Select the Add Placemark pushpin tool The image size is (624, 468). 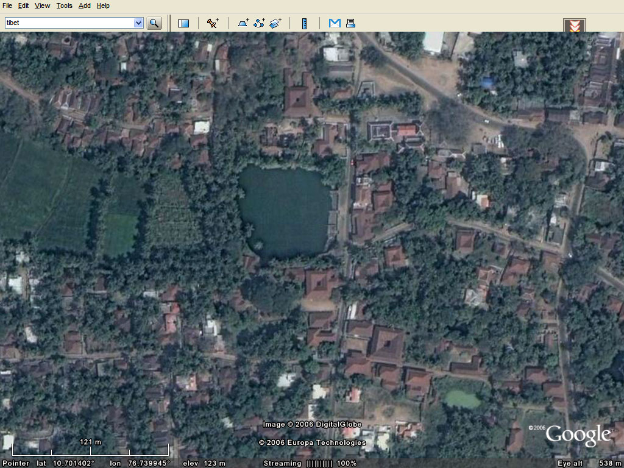213,23
